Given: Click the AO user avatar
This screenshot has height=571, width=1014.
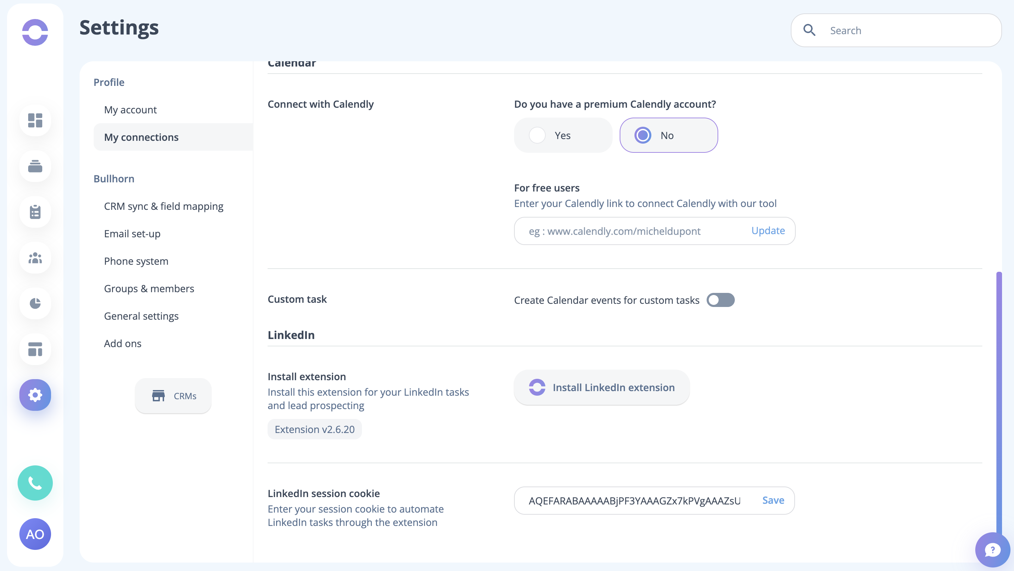Looking at the screenshot, I should 35,534.
